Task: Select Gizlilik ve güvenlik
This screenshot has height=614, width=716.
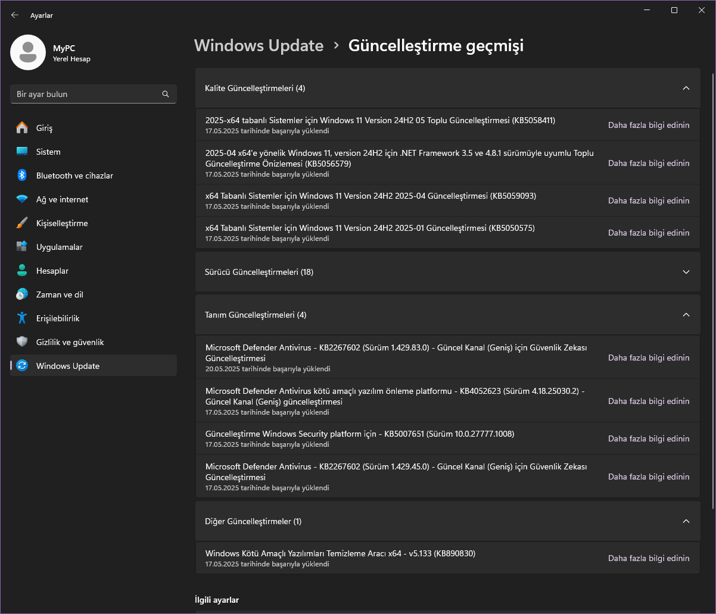Action: (94, 342)
